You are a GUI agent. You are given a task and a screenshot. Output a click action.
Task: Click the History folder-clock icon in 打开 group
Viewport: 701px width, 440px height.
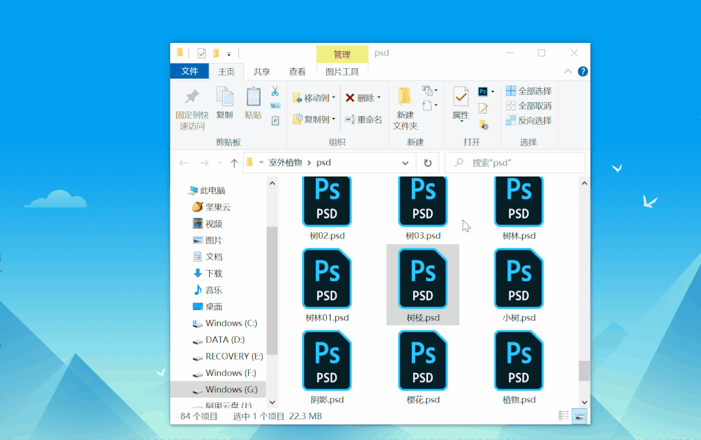(x=483, y=125)
